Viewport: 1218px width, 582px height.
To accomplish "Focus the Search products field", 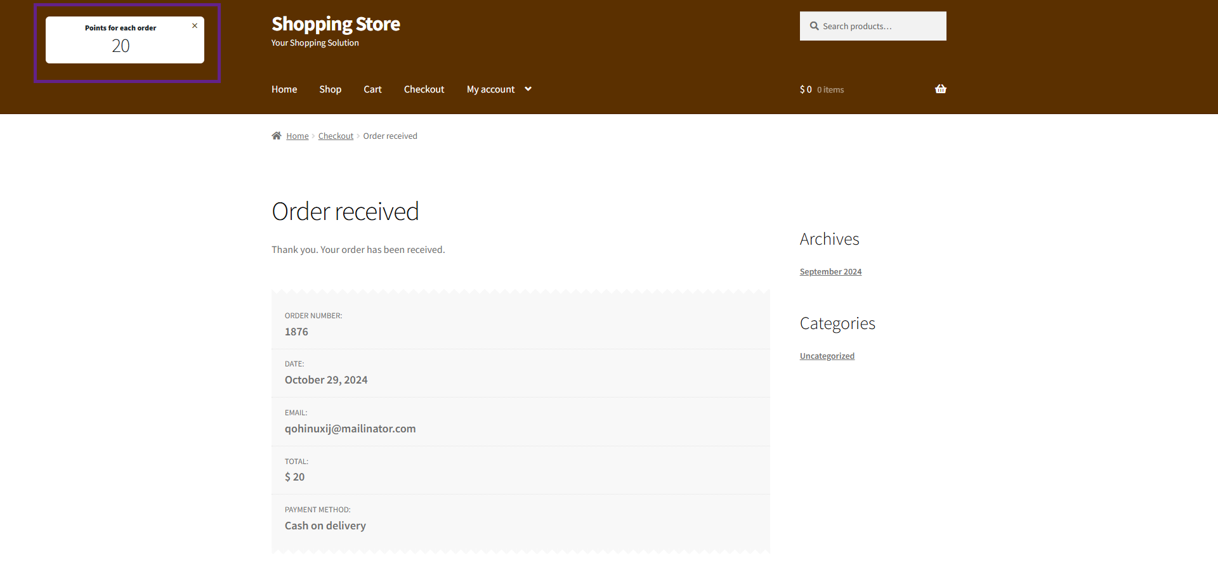I will click(879, 26).
